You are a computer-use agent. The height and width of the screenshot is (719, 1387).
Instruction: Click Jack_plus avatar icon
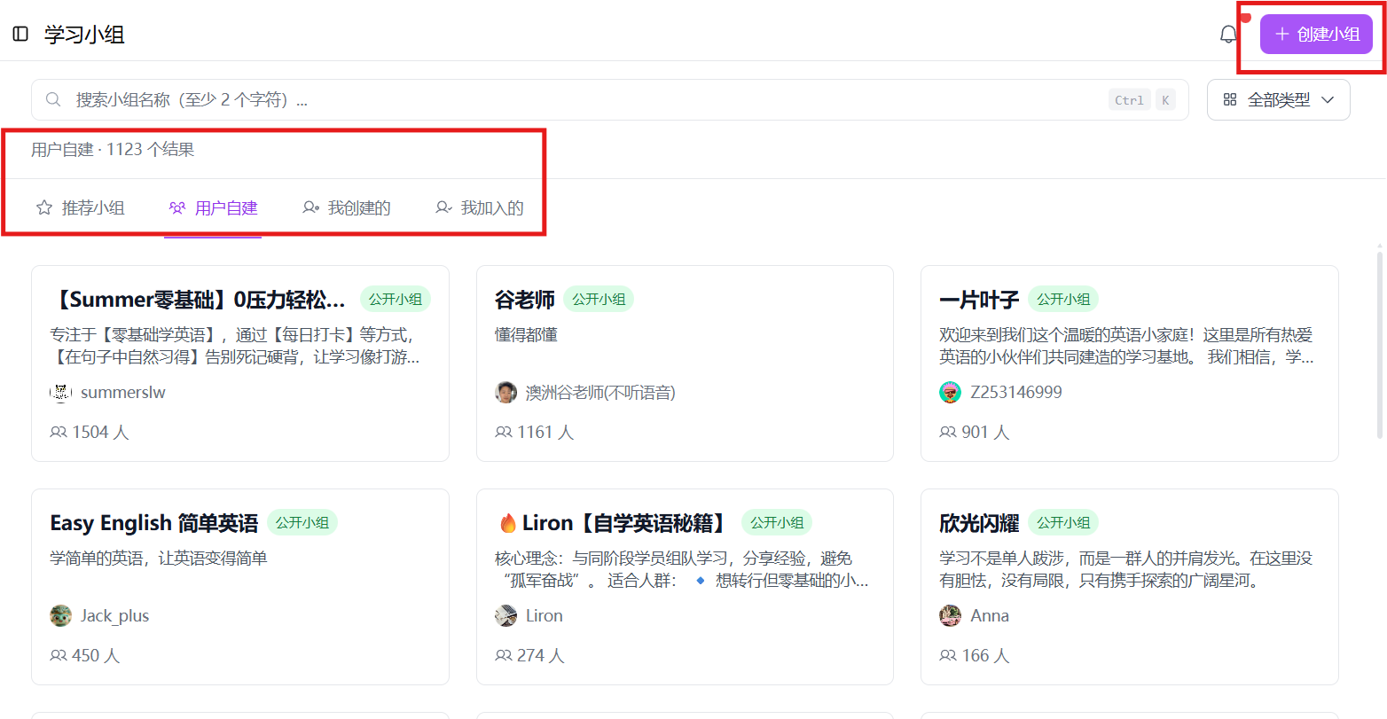pos(60,616)
